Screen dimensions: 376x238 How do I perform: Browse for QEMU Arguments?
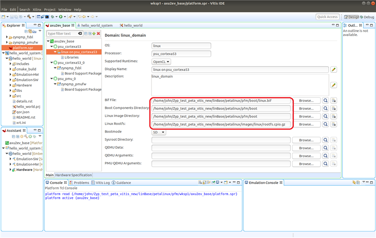[x=306, y=156]
